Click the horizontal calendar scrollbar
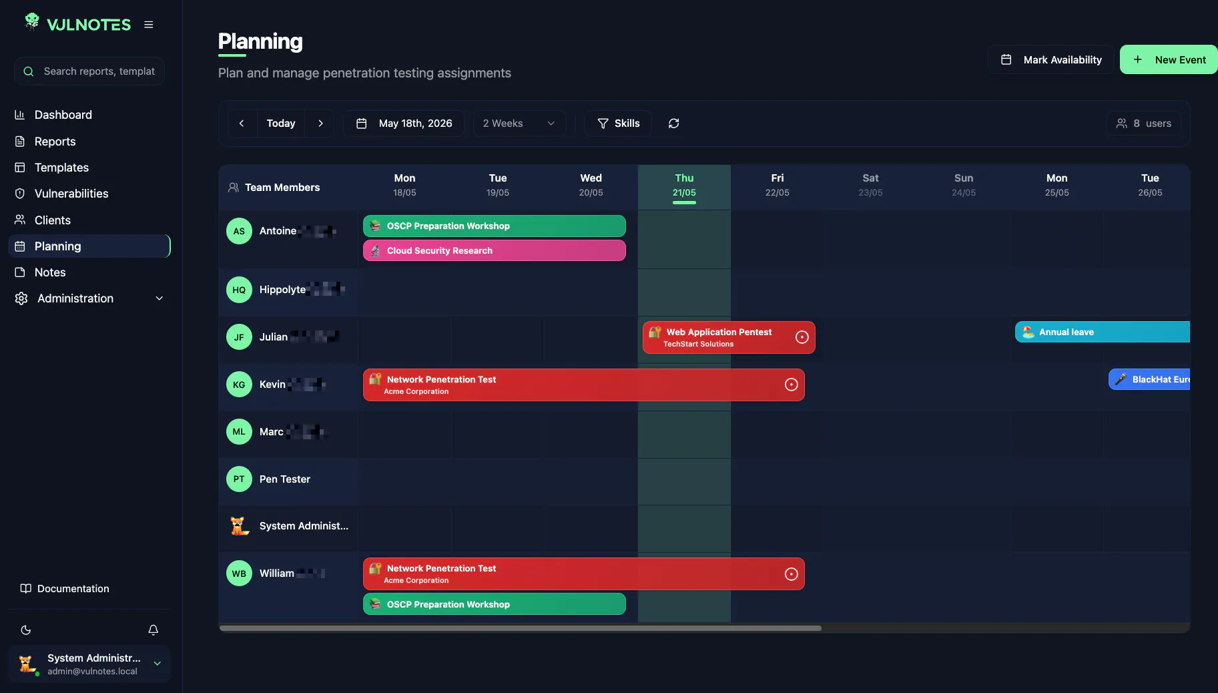The image size is (1218, 693). tap(521, 628)
